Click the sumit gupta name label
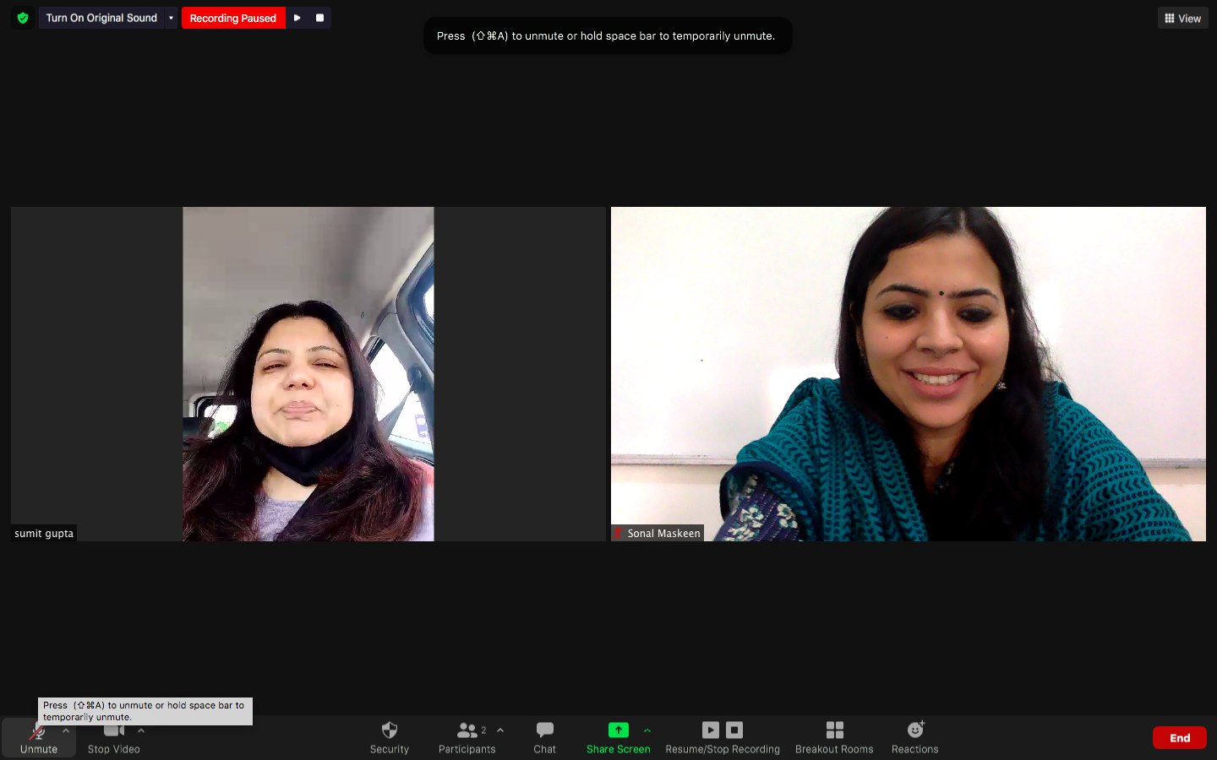 click(44, 534)
